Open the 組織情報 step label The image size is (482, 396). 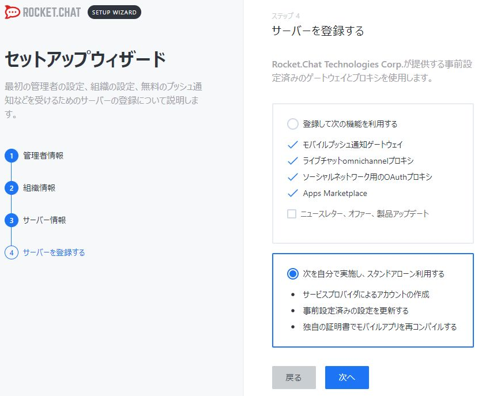(x=39, y=188)
